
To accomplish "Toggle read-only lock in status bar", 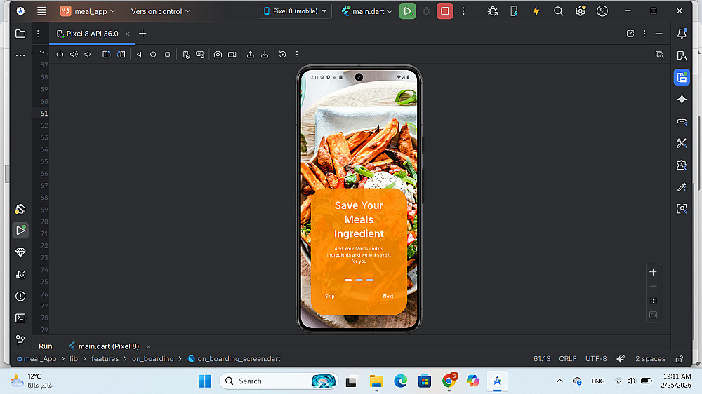I will click(679, 359).
